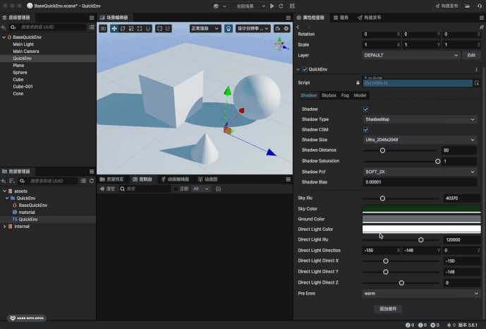
Task: Refresh the preview with reload icon
Action: [281, 6]
